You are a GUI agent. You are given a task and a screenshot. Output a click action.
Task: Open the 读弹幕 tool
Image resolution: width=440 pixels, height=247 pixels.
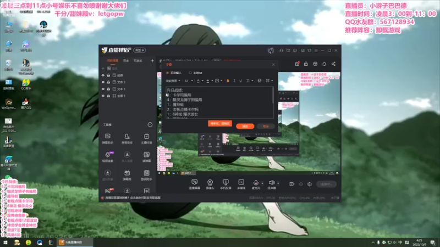tap(146, 157)
